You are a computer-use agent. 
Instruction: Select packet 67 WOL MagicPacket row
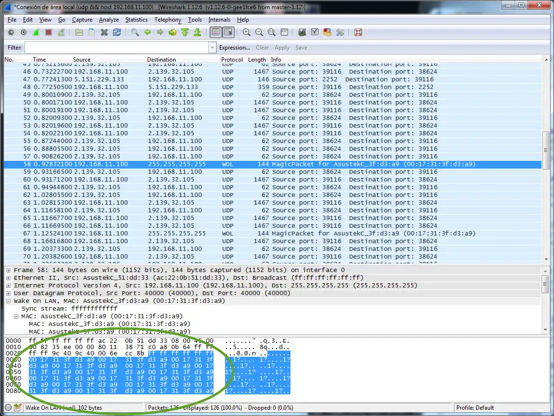(x=272, y=234)
